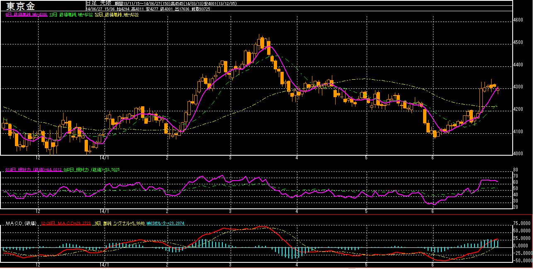The height and width of the screenshot is (269, 533).
Task: Select the 9日 単純 シグナル=5.9849 legend
Action: click(119, 223)
